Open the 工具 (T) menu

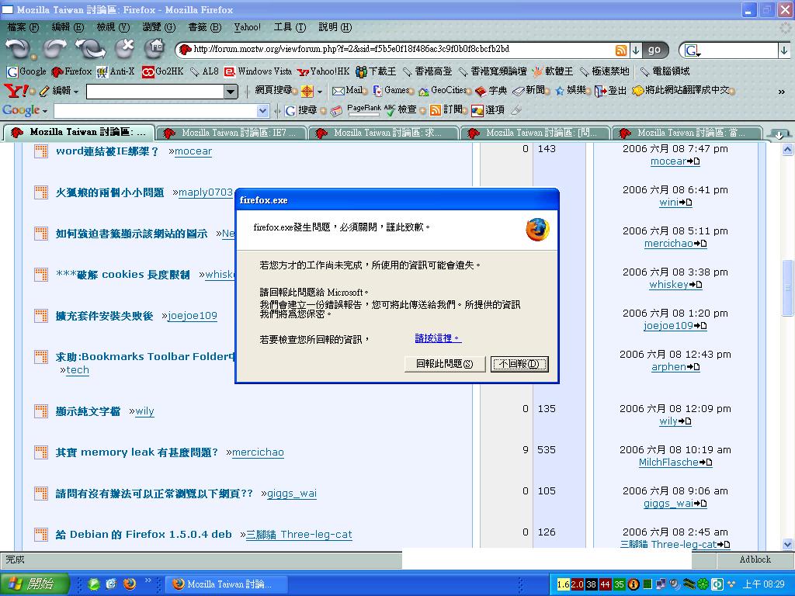click(290, 27)
